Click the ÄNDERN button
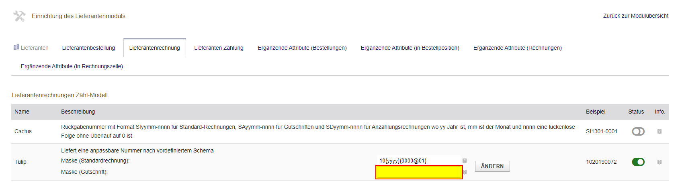This screenshot has height=189, width=680. click(x=492, y=166)
